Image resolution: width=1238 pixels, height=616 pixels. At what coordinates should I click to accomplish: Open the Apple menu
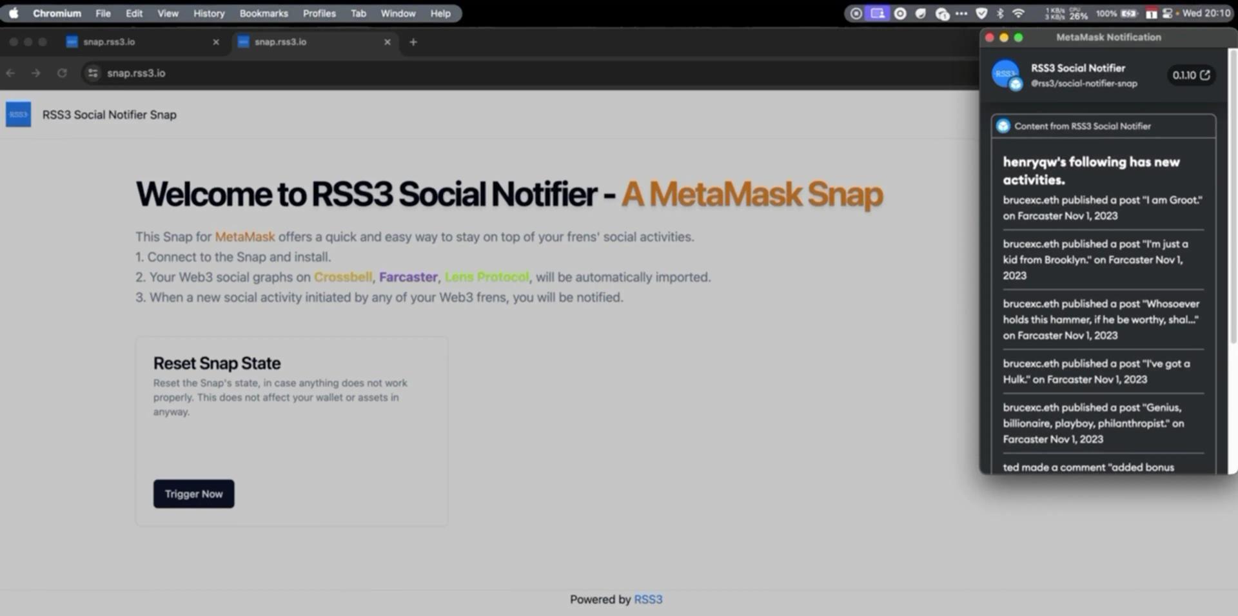coord(14,13)
